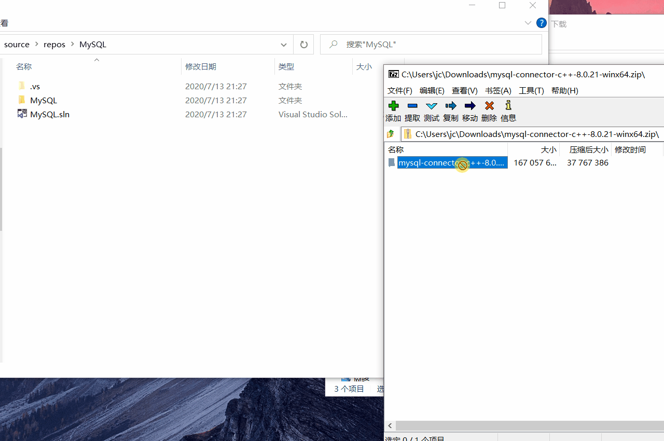Viewport: 664px width, 441px height.
Task: Click the .vs folder name
Action: [35, 86]
